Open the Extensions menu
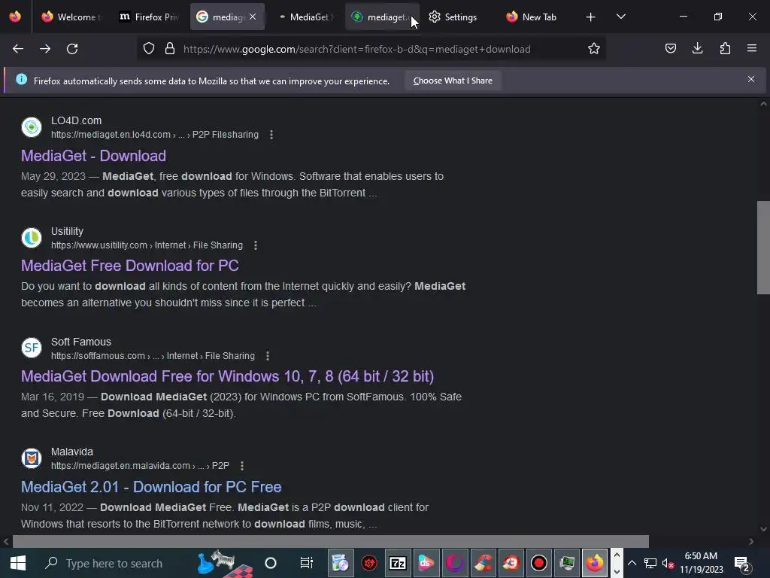 (725, 49)
